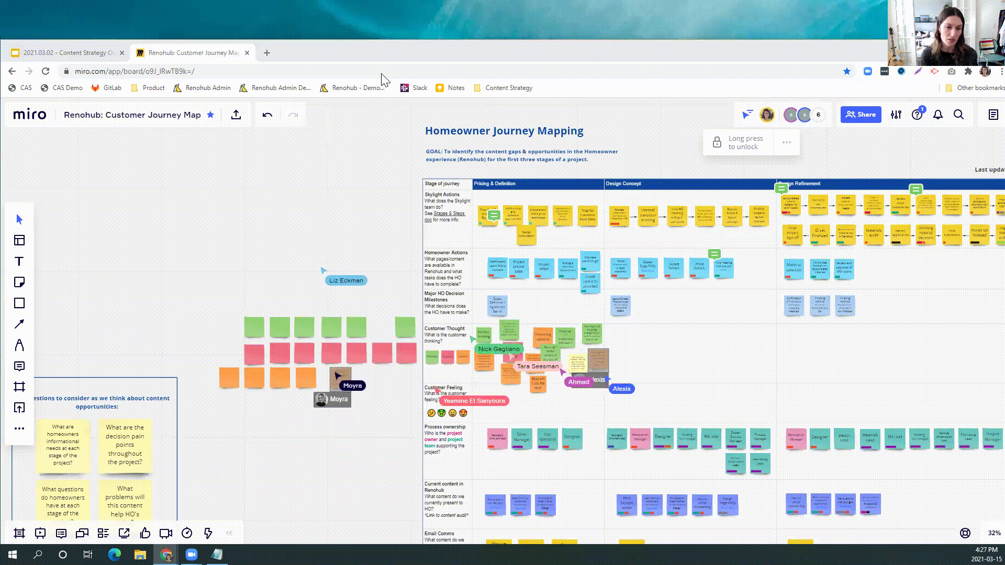The width and height of the screenshot is (1005, 565).
Task: Open the locked object's more options
Action: [786, 142]
